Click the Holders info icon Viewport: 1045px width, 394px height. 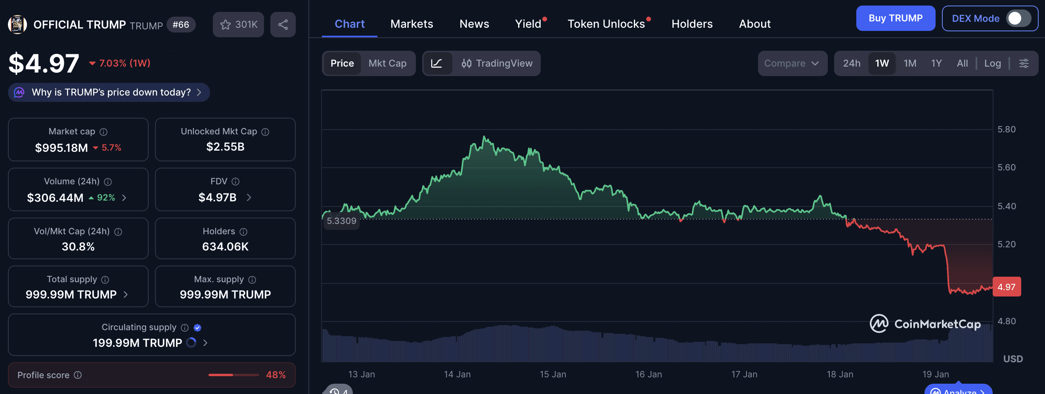243,231
